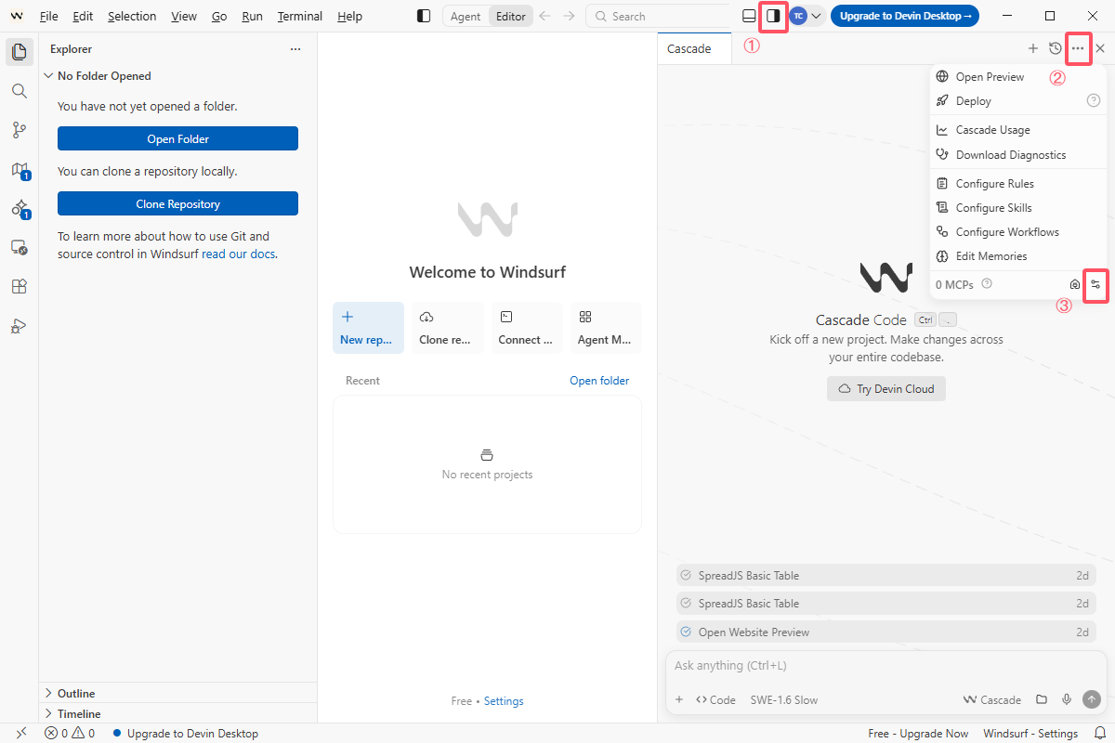The height and width of the screenshot is (743, 1115).
Task: Open Cascade conversation history clock icon
Action: click(1056, 48)
